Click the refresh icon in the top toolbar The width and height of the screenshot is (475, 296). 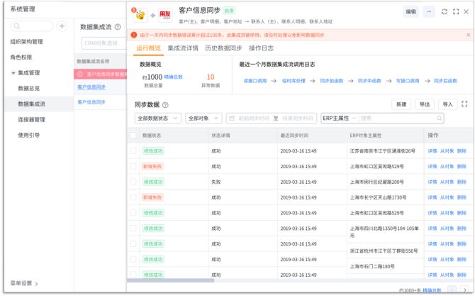445,12
